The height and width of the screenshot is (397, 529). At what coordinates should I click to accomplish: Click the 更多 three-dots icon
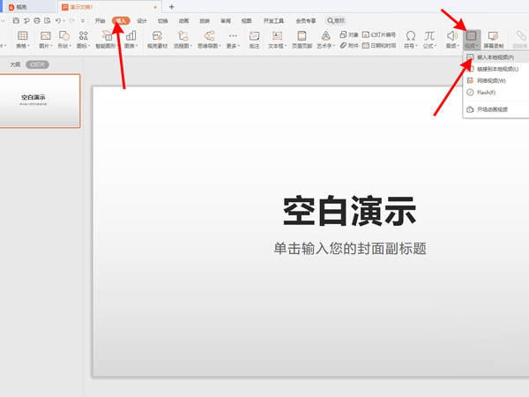(x=233, y=35)
